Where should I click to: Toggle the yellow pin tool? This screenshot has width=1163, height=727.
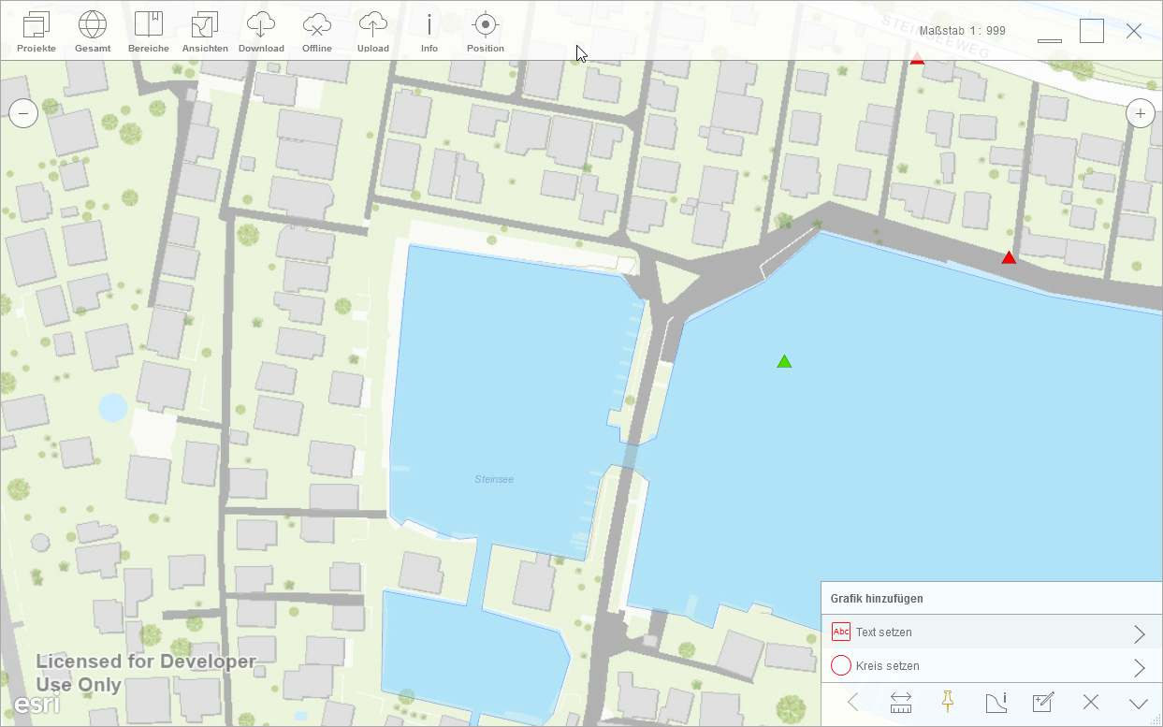pyautogui.click(x=948, y=702)
